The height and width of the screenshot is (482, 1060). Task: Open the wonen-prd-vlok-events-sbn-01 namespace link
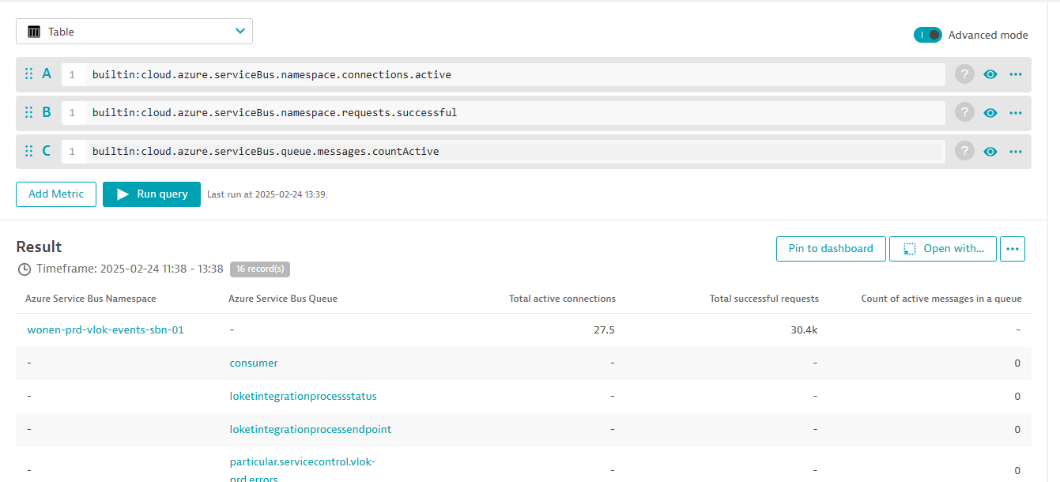click(x=105, y=329)
